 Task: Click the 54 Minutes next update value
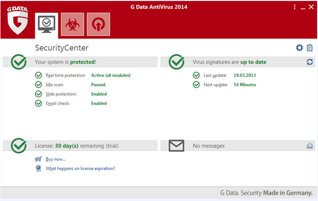click(245, 84)
